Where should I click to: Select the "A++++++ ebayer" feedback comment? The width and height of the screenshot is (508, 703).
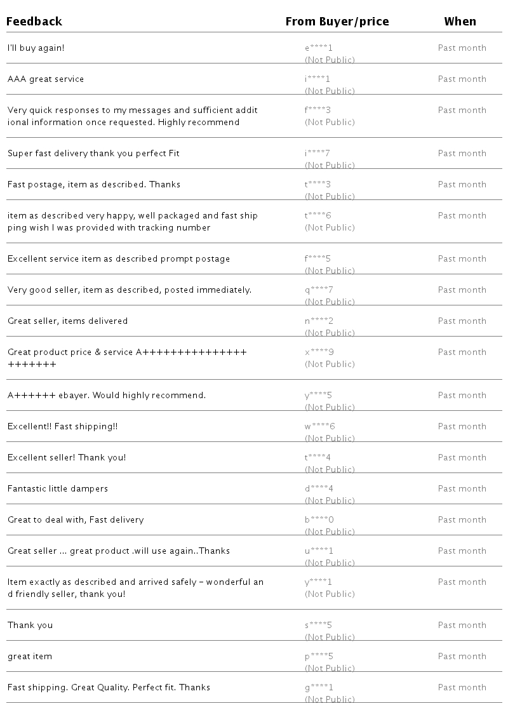(x=107, y=396)
